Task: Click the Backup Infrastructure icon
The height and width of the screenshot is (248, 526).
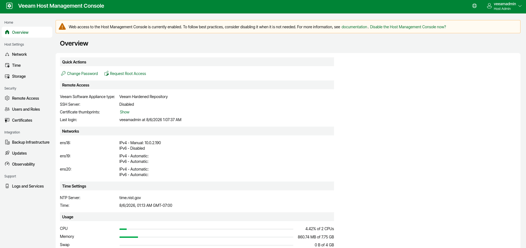Action: coord(7,142)
